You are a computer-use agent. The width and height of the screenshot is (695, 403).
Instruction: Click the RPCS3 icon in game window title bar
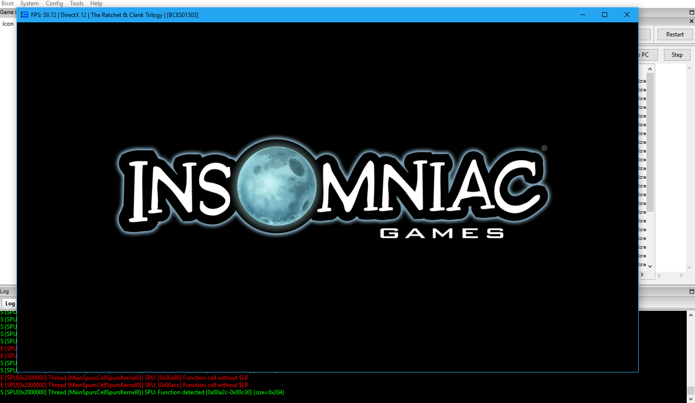click(24, 15)
